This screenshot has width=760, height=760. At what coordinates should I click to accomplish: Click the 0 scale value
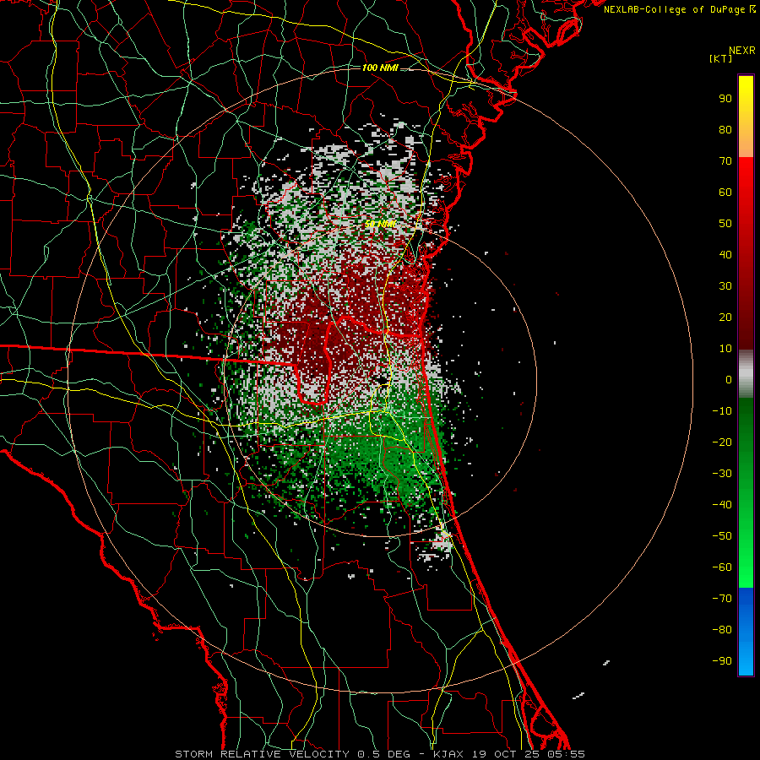(729, 380)
